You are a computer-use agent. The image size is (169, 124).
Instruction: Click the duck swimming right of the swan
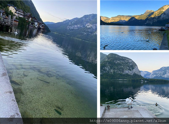(x=156, y=104)
